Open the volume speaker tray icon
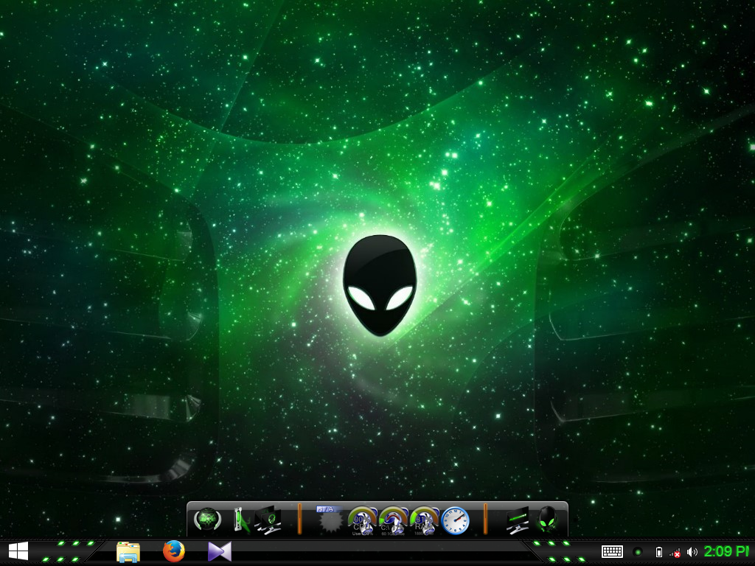 (x=692, y=552)
